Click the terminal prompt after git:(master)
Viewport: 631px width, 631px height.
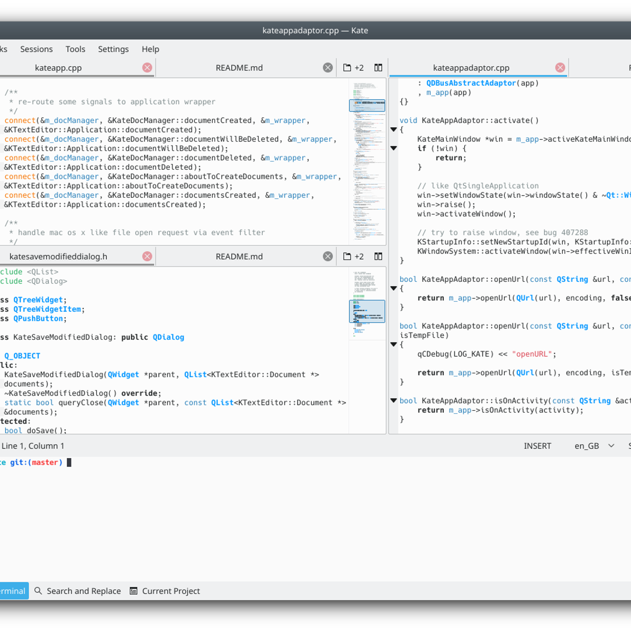click(68, 462)
